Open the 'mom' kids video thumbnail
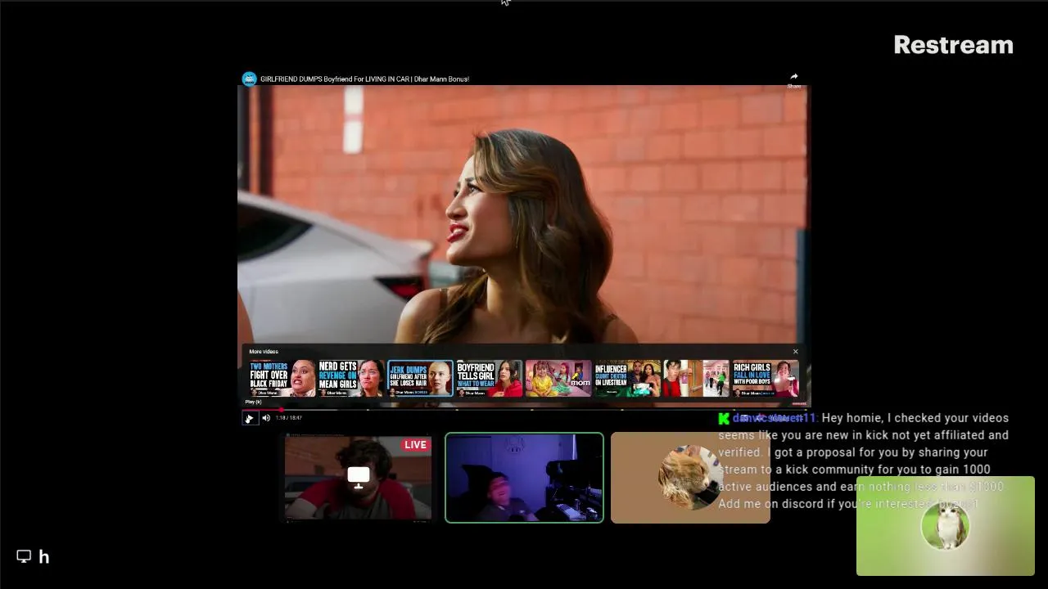Viewport: 1048px width, 589px height. click(558, 379)
